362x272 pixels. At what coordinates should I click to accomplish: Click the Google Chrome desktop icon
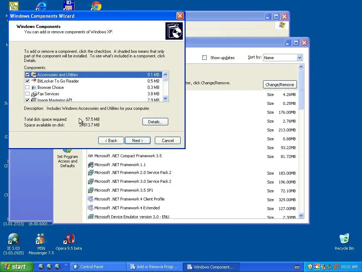96,6
